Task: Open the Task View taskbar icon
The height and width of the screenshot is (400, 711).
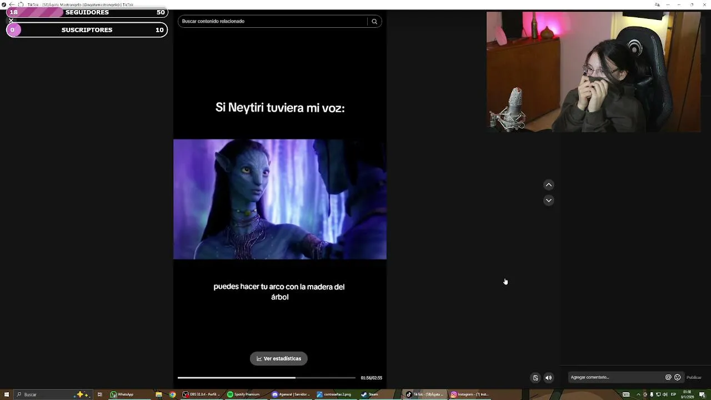Action: [x=100, y=394]
